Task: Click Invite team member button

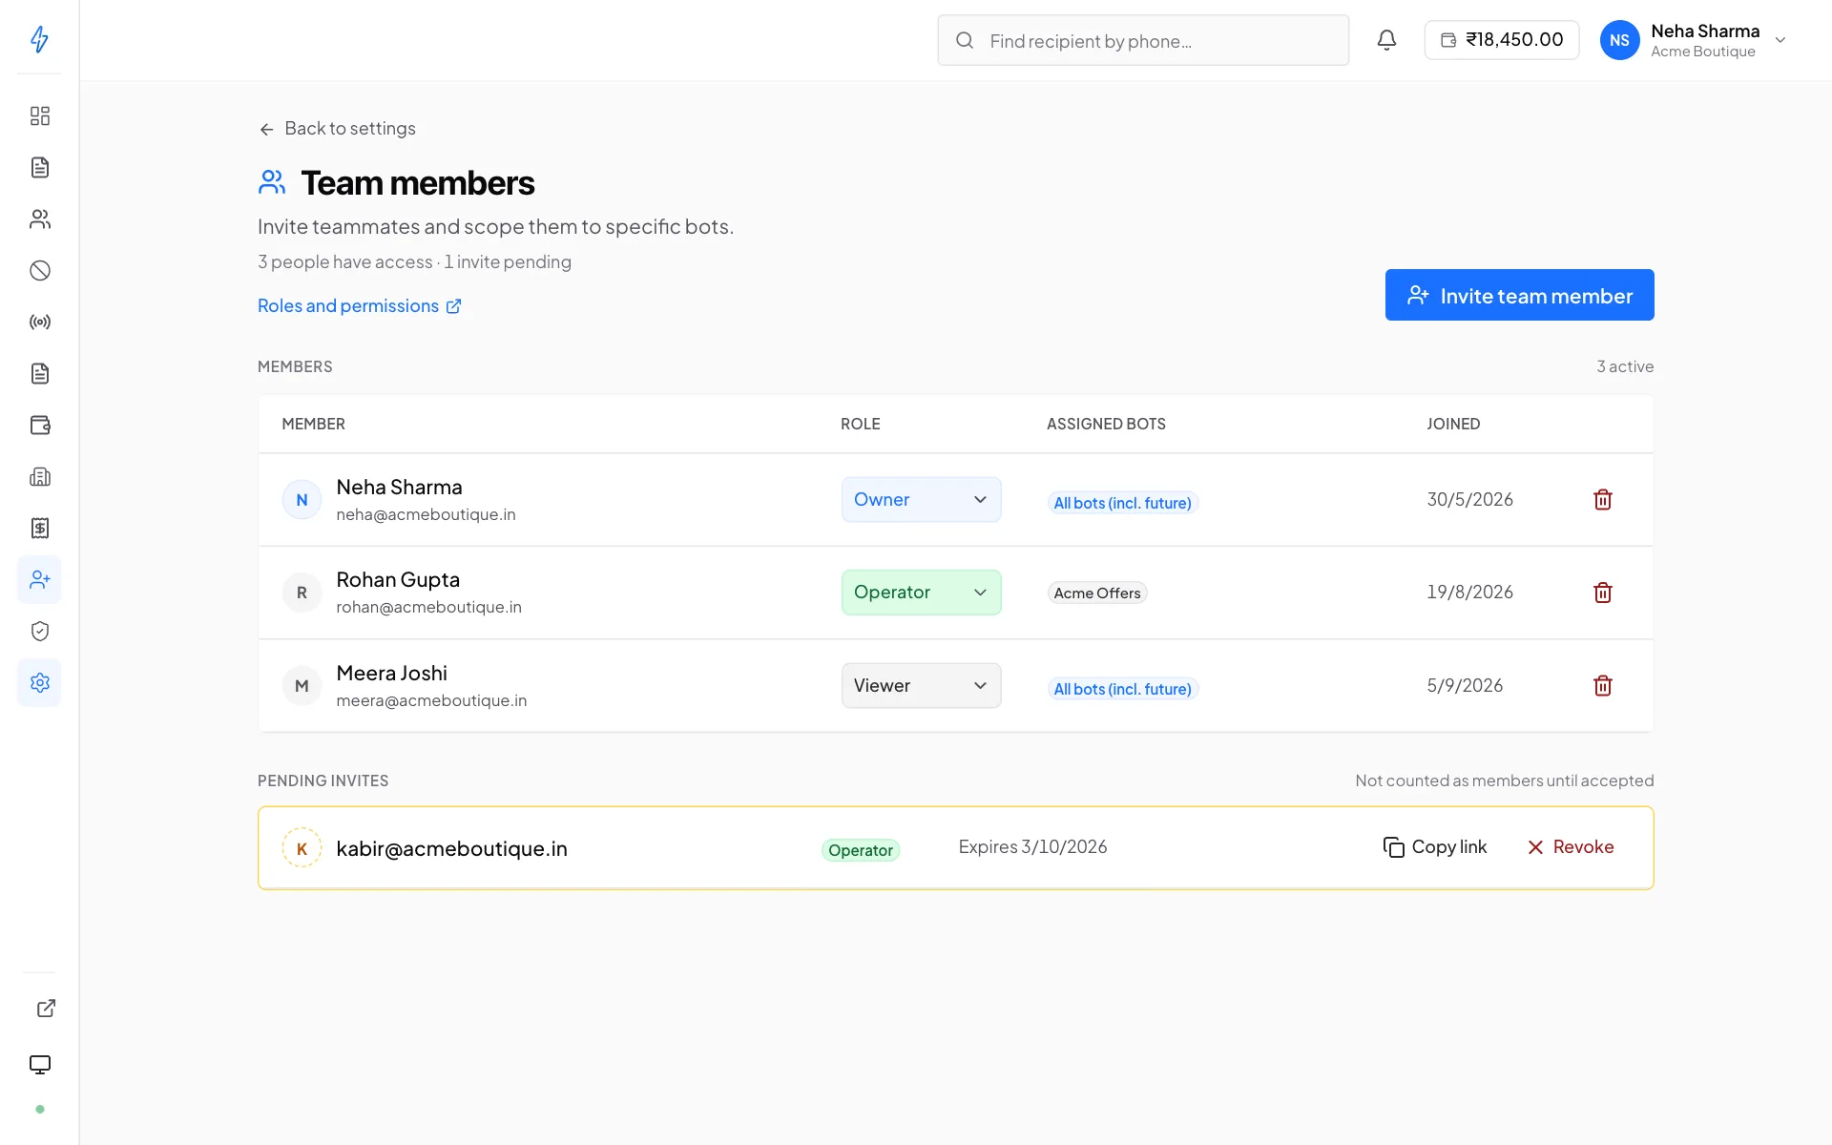Action: pyautogui.click(x=1519, y=296)
